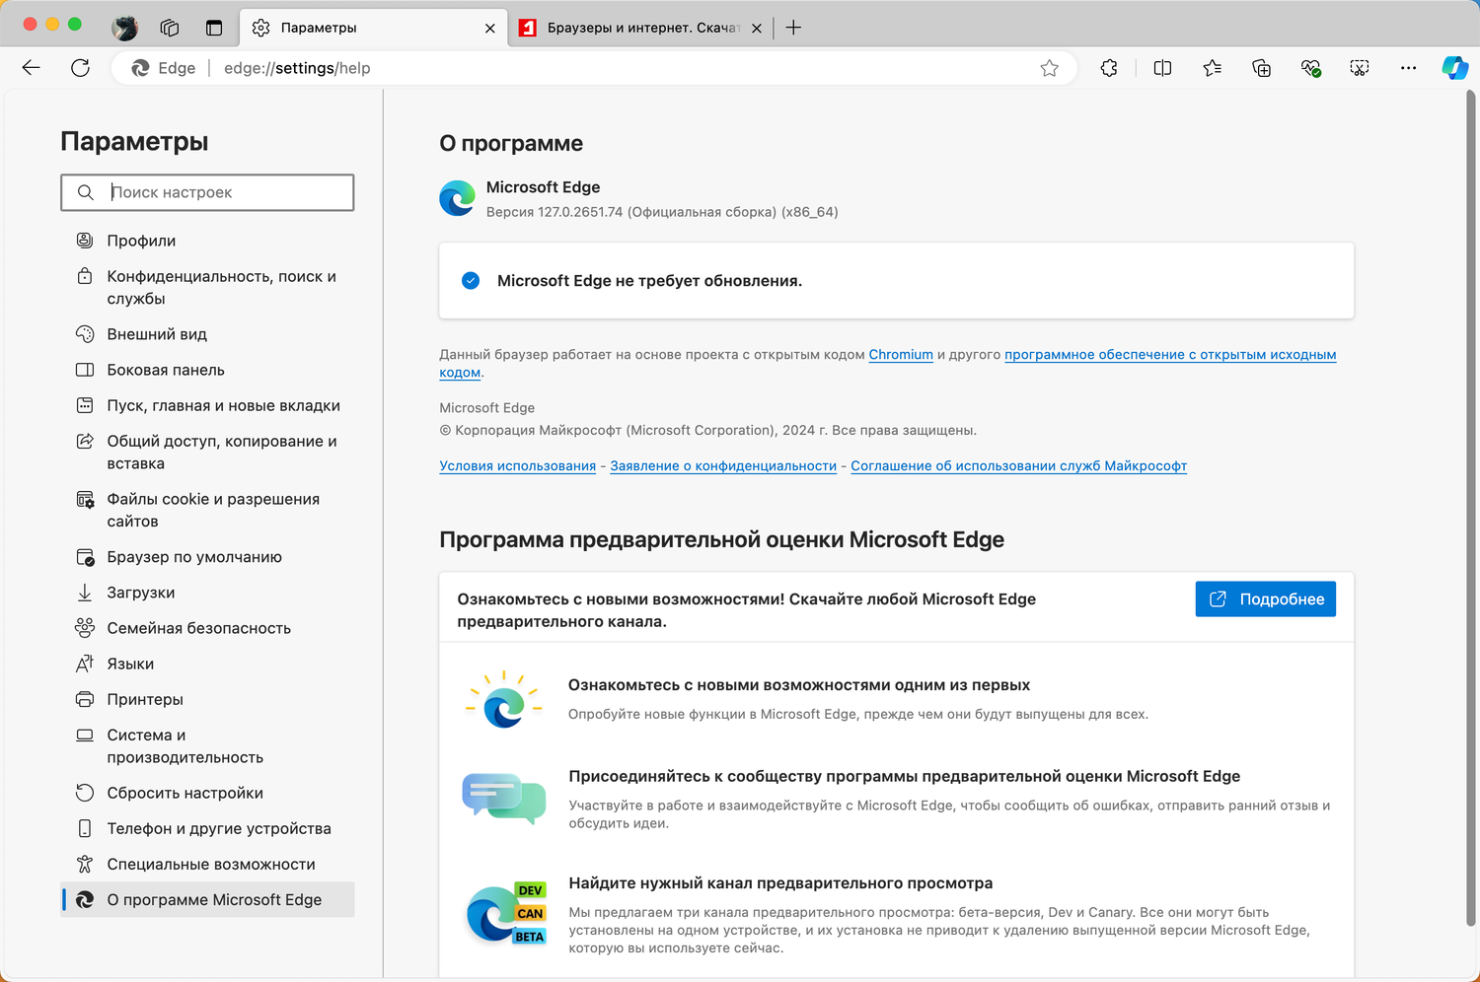This screenshot has height=982, width=1480.
Task: Open the Workspaces icon in title bar
Action: (x=169, y=28)
